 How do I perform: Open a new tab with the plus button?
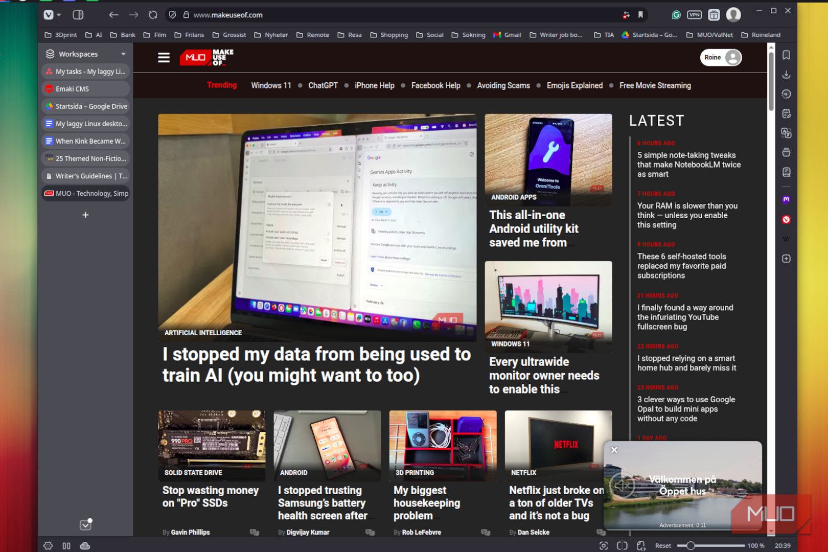[85, 215]
